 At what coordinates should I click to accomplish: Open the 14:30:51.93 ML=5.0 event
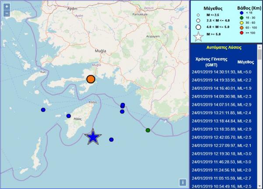coord(224,72)
